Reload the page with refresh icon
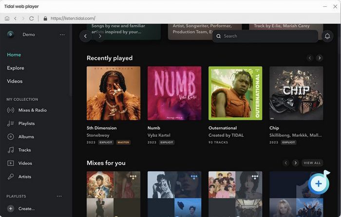 (32, 18)
